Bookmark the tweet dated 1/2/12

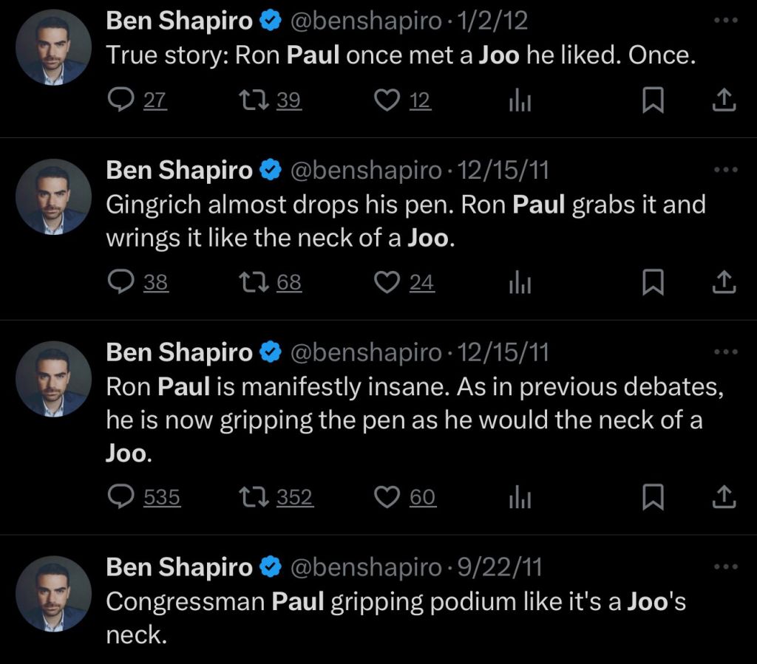(x=652, y=100)
